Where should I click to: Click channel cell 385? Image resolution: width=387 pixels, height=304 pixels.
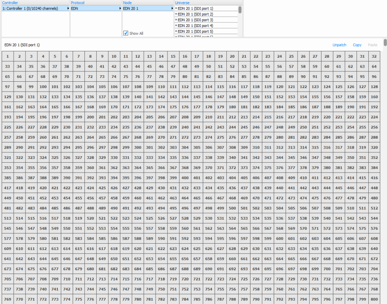[8, 178]
